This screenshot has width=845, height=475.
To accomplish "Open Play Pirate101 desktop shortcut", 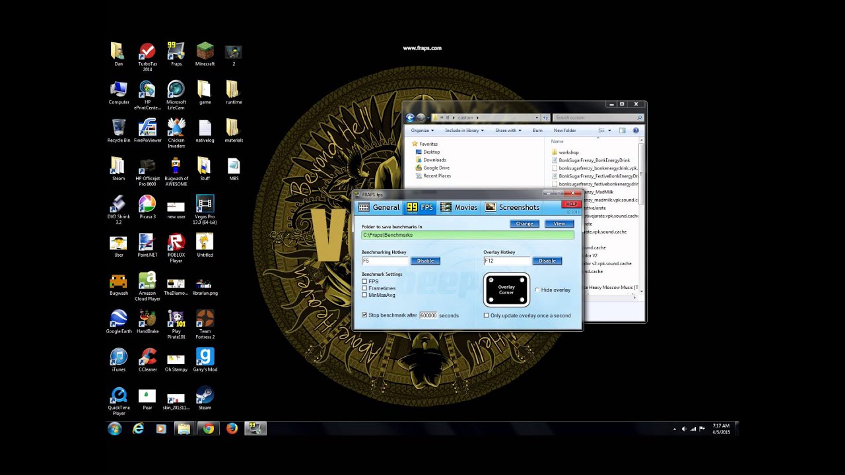I will tap(176, 325).
